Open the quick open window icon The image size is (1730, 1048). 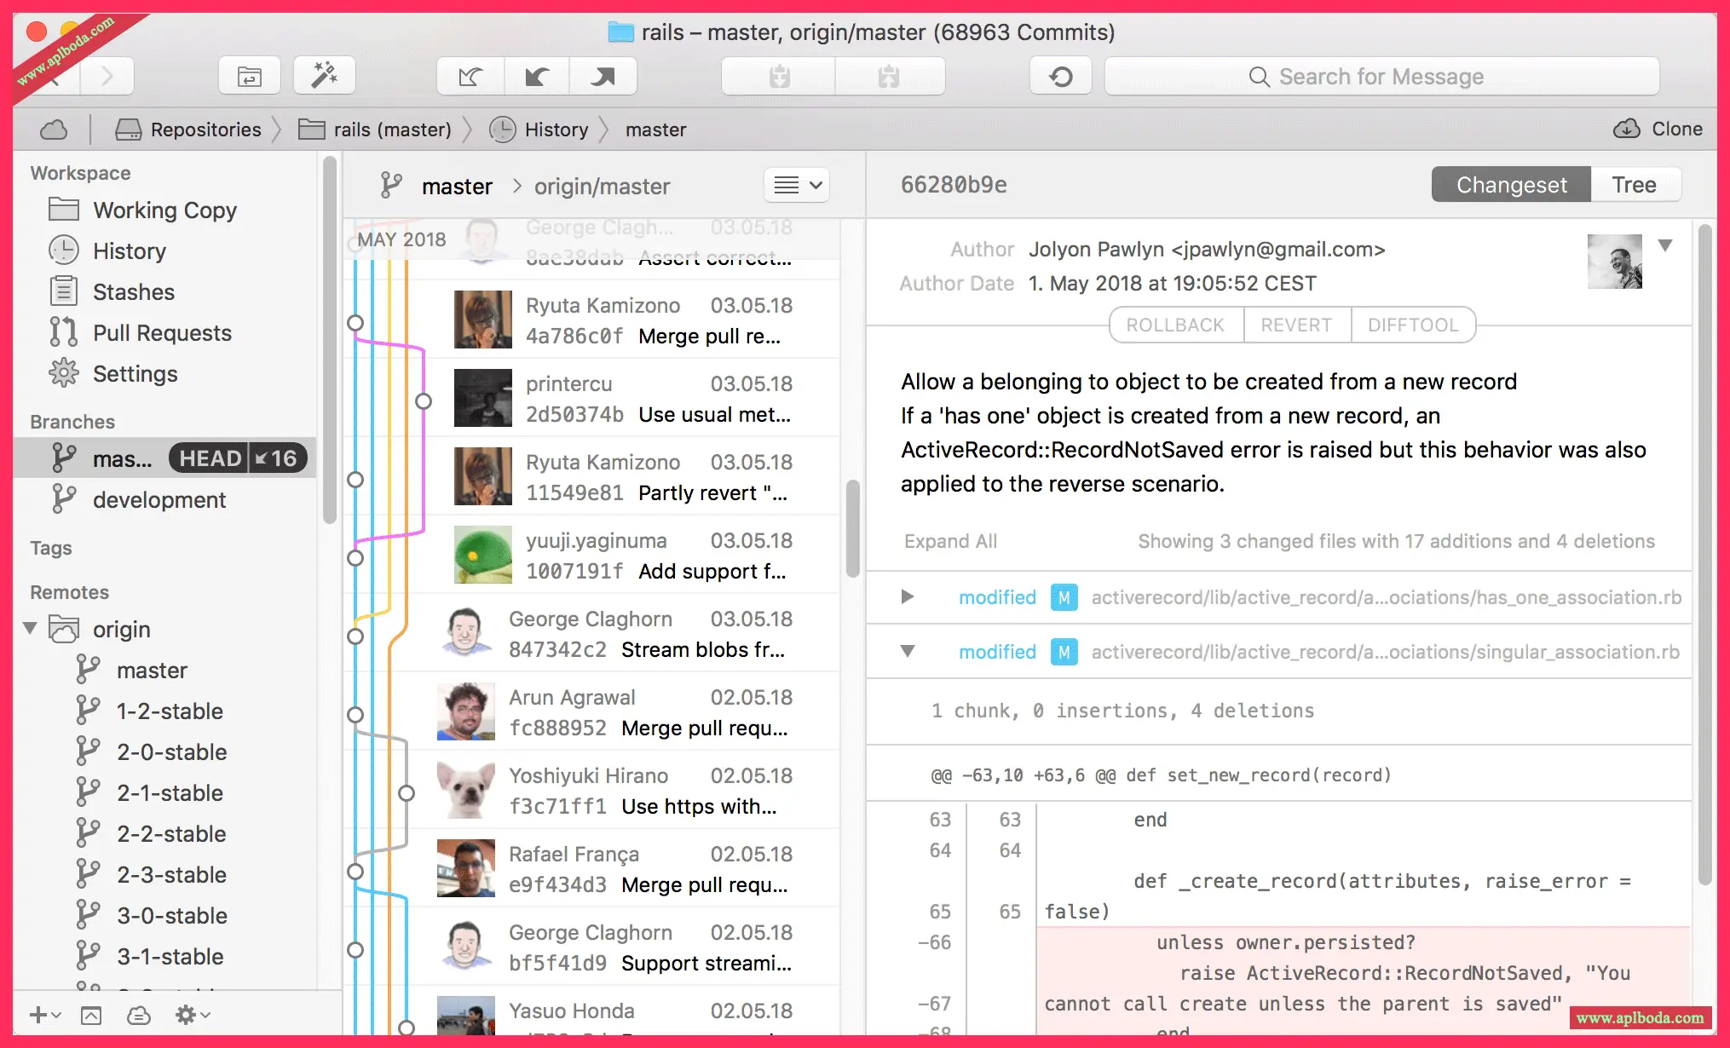coord(250,77)
